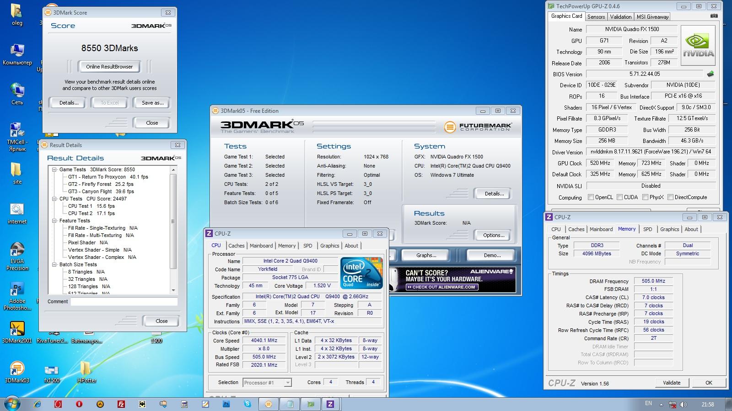
Task: Click the Result Details scrollbar up arrow
Action: click(173, 169)
